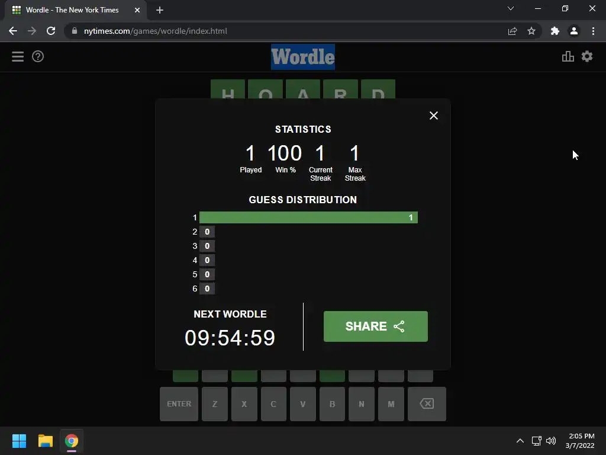This screenshot has height=455, width=606.
Task: Open Wordle hamburger menu
Action: 18,56
